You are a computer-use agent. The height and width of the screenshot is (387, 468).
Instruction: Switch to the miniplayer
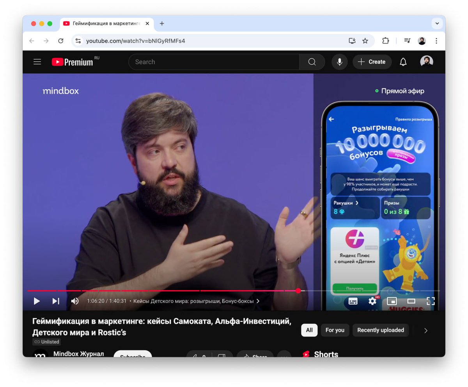click(x=392, y=301)
